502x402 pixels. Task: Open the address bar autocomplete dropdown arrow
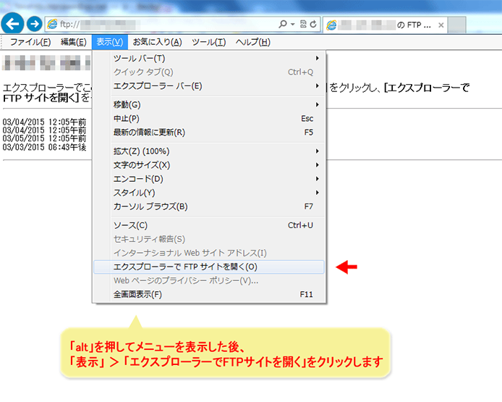(x=292, y=24)
